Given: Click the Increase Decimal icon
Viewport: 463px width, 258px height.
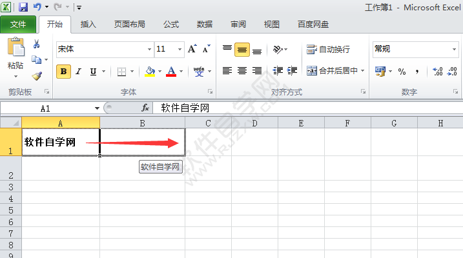Looking at the screenshot, I should (438, 72).
